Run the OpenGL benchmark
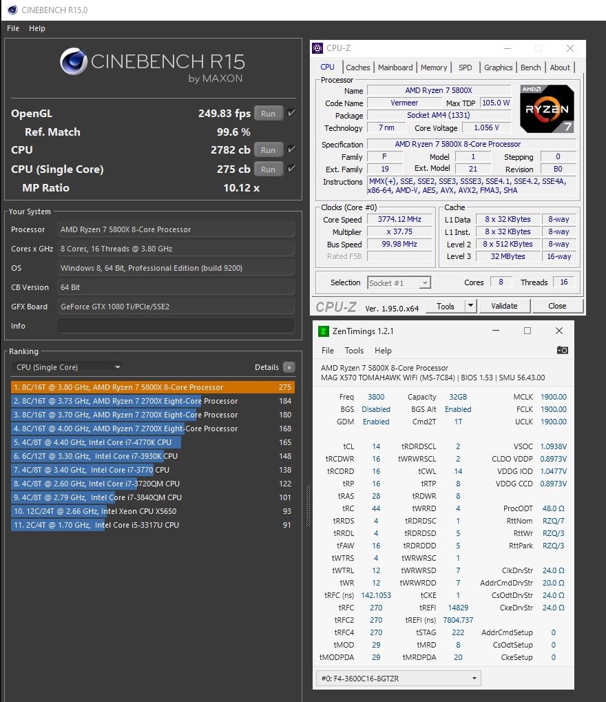Viewport: 606px width, 702px height. coord(268,113)
